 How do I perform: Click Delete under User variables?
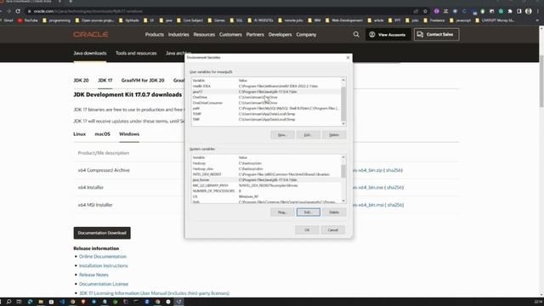pos(334,134)
